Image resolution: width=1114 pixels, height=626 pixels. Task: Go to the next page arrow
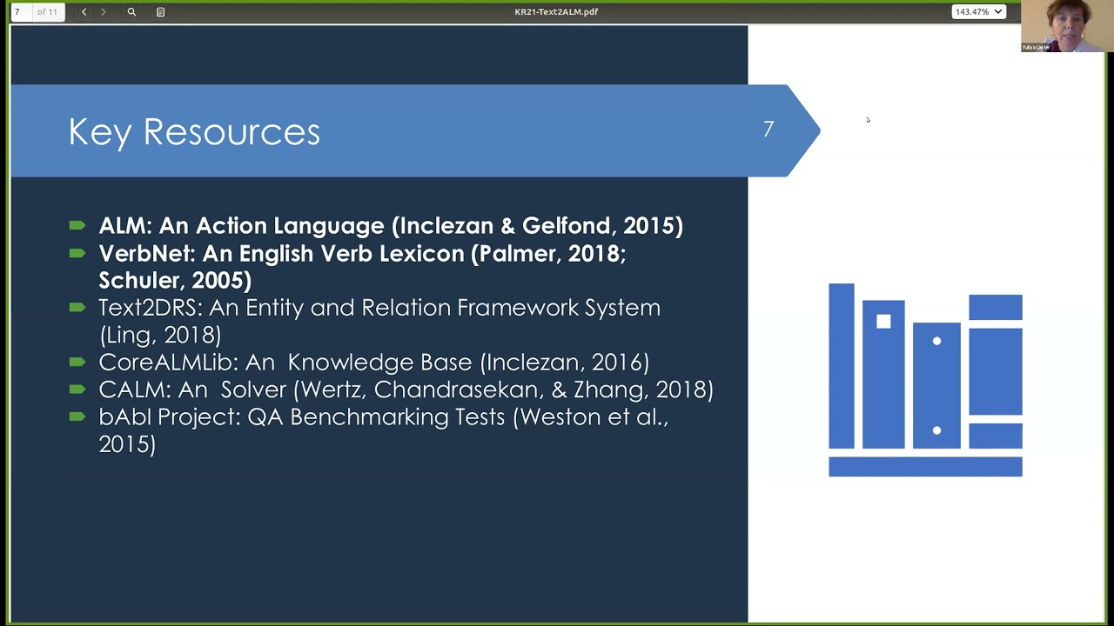click(x=103, y=12)
